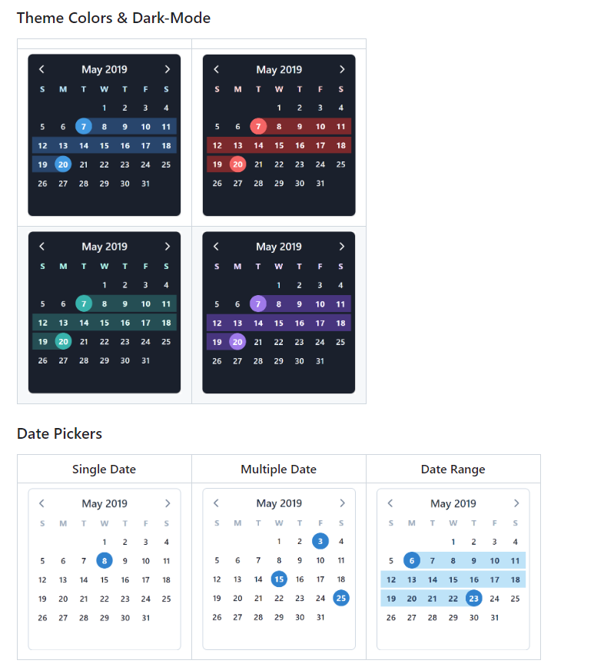Select range end day 23 in Date Range

pos(474,598)
